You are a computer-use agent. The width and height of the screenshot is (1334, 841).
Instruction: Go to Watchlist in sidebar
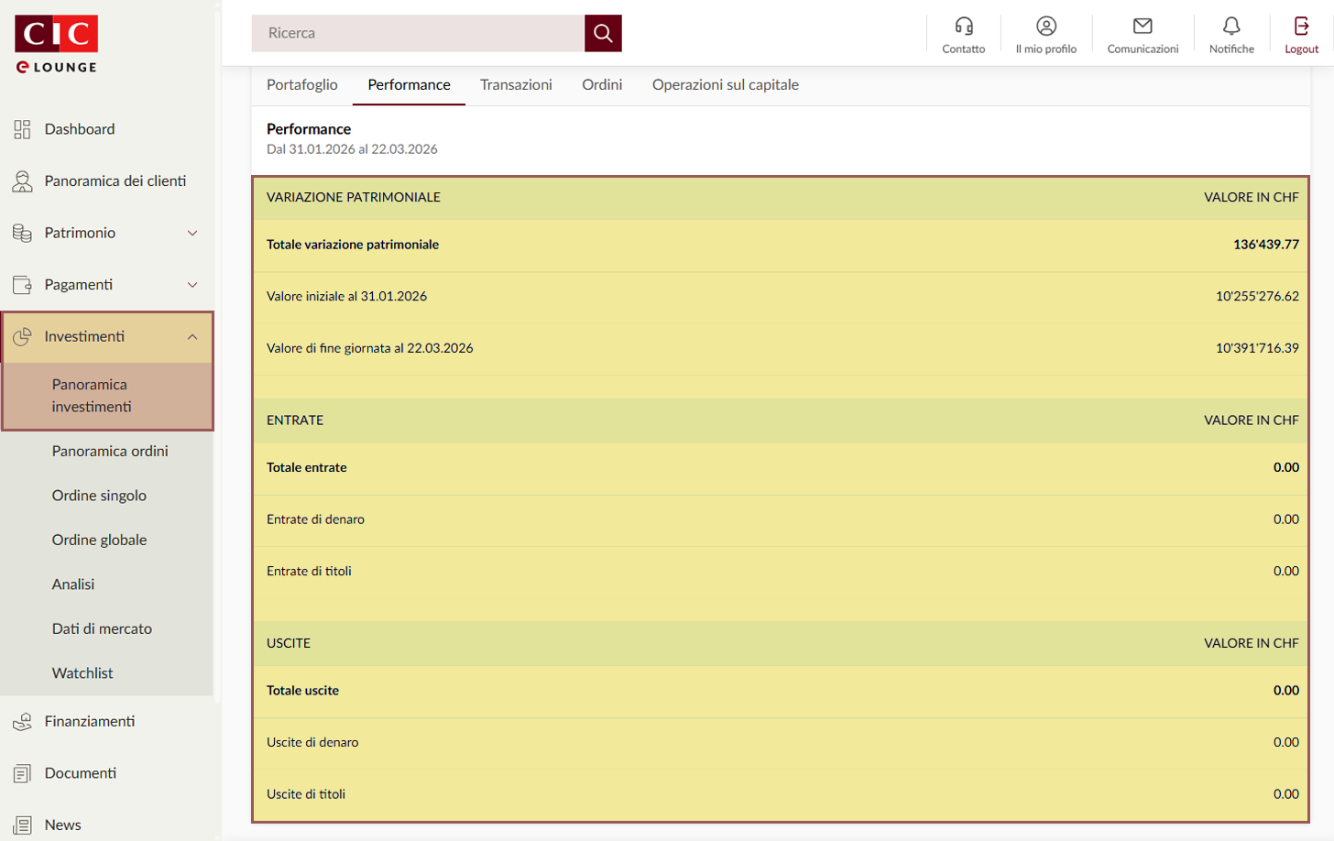coord(82,672)
